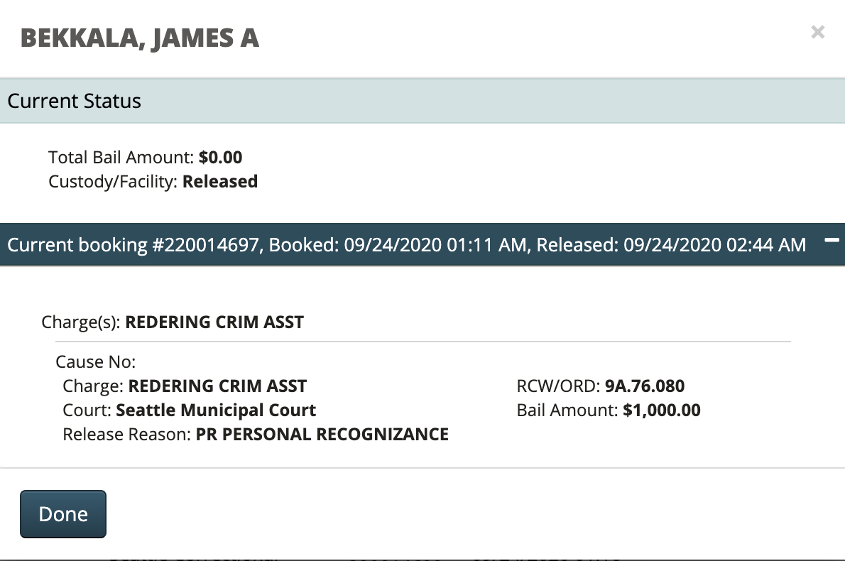Click the $1,000.00 bail amount
This screenshot has width=845, height=561.
[x=662, y=410]
